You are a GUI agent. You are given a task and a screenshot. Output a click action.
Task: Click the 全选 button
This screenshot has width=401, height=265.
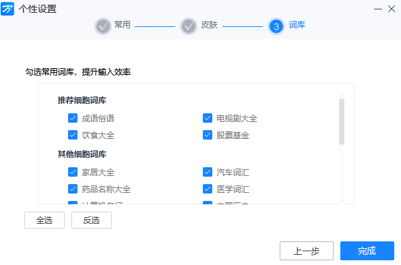[x=44, y=220]
